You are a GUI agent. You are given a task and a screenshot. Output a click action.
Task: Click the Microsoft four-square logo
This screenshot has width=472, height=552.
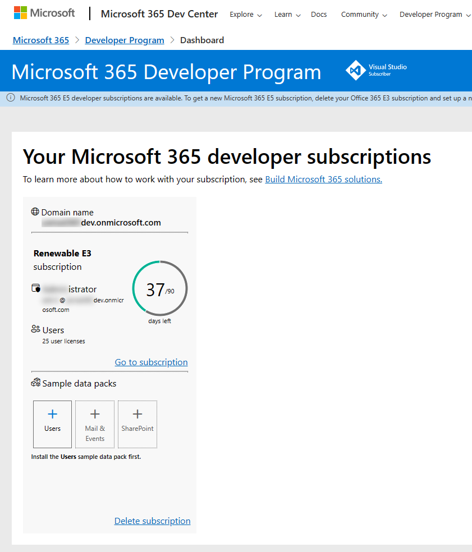(x=21, y=12)
